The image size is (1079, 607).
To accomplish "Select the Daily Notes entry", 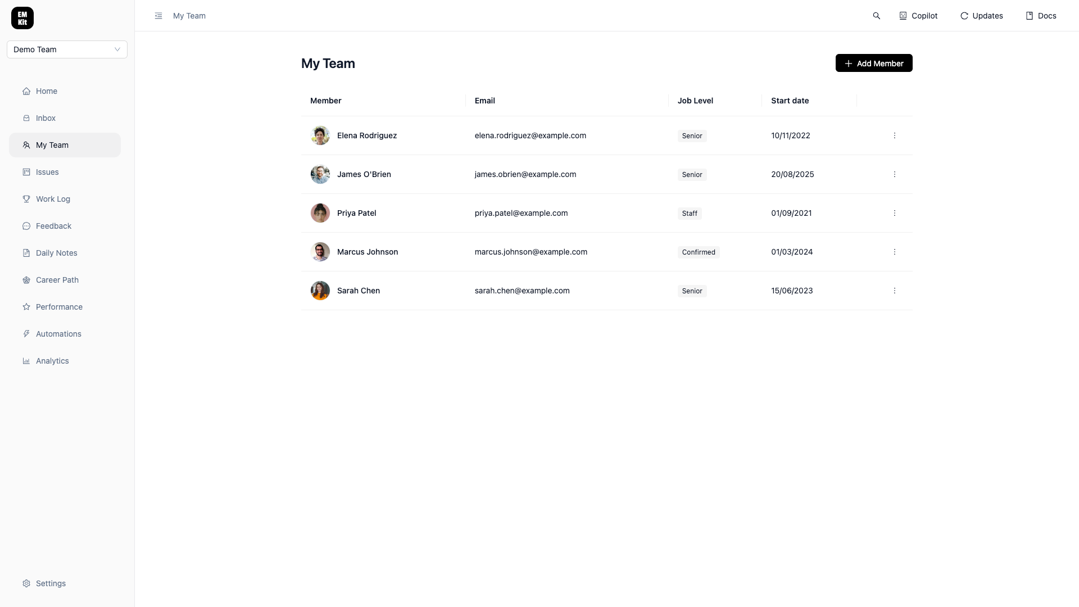I will 56,253.
